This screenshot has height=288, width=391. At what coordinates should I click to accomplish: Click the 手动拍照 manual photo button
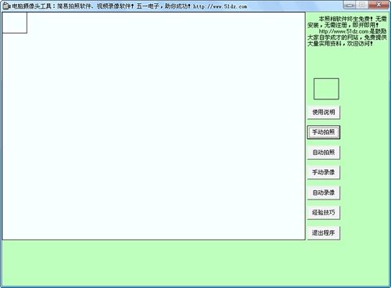[x=324, y=132]
